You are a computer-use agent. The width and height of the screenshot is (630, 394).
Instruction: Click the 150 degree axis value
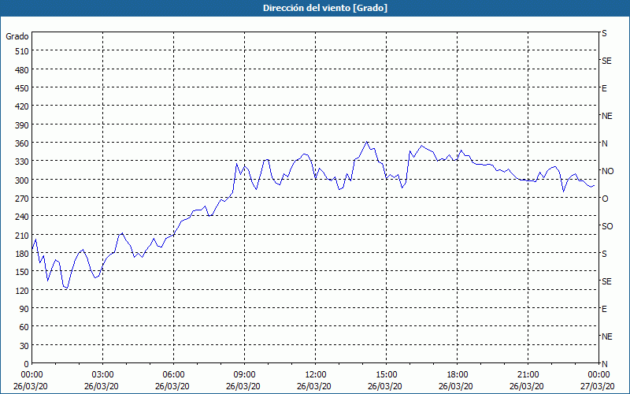[x=23, y=273]
